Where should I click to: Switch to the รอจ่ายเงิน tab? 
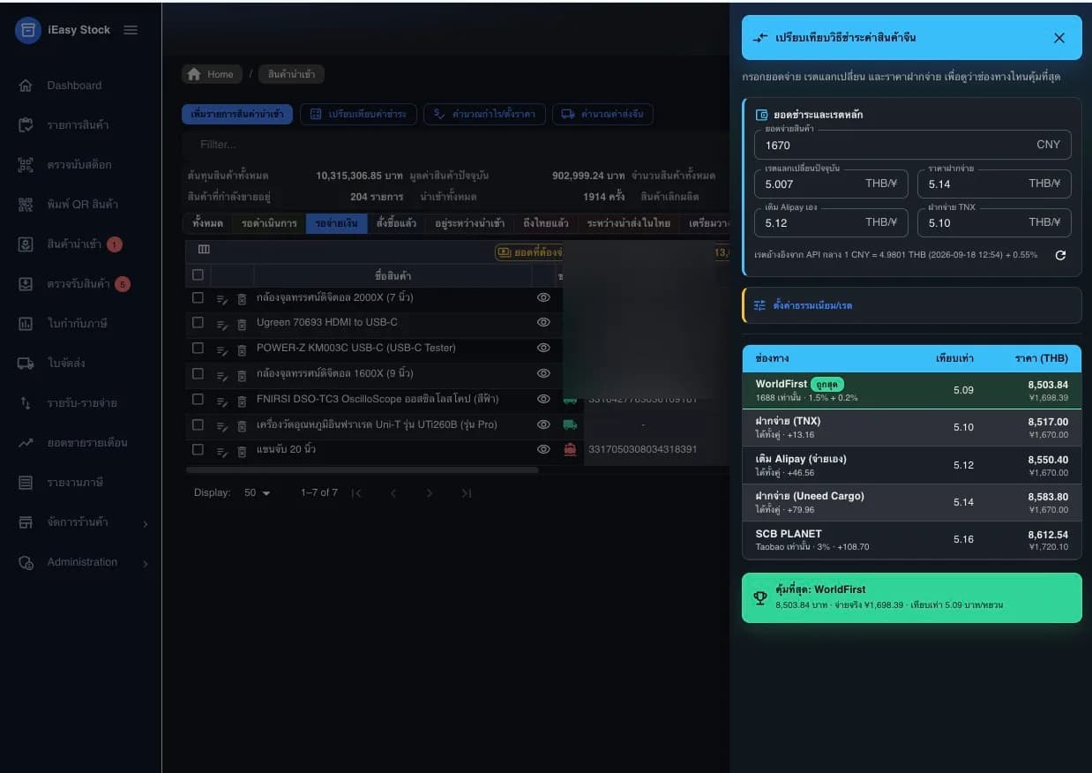pyautogui.click(x=337, y=223)
